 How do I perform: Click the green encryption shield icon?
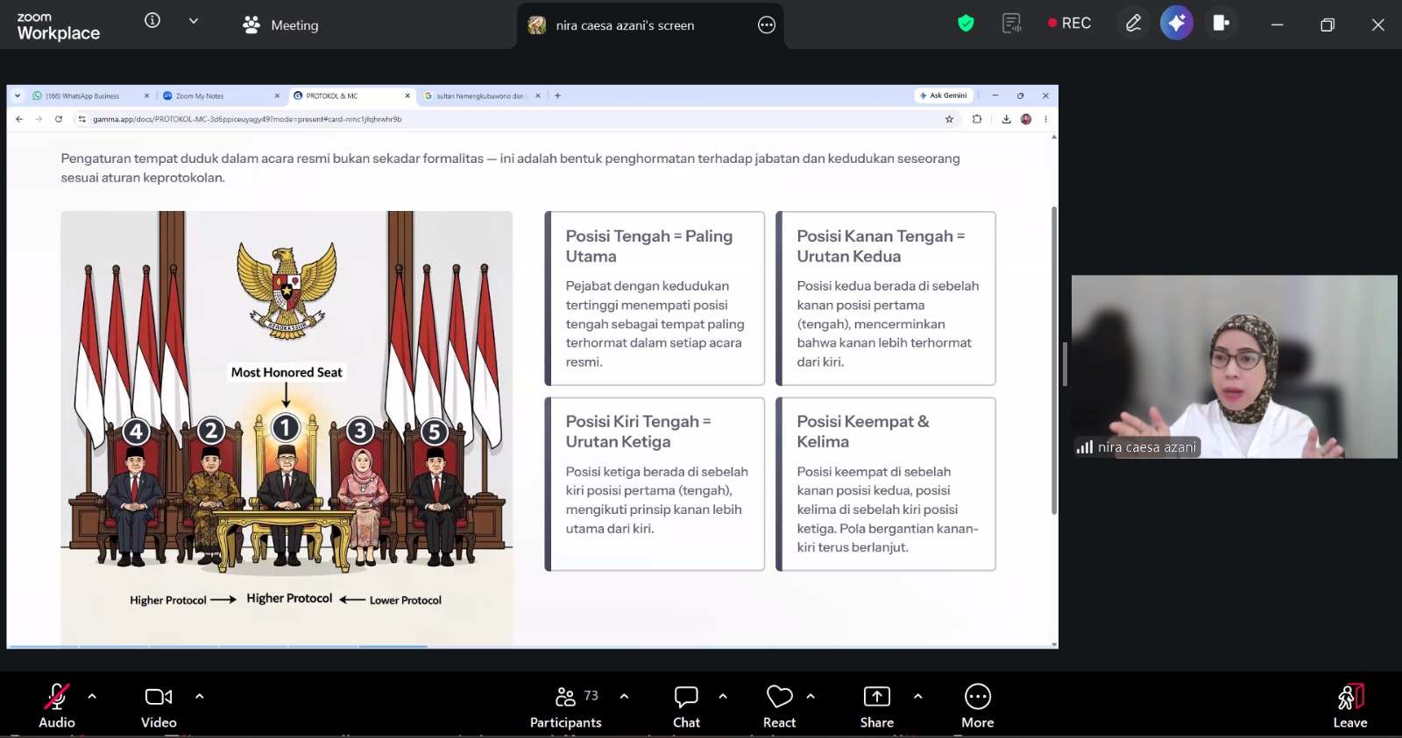966,24
